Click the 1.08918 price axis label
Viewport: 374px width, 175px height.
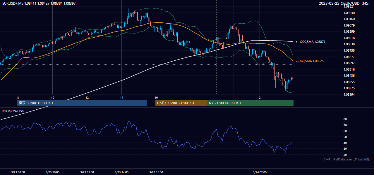click(x=349, y=38)
